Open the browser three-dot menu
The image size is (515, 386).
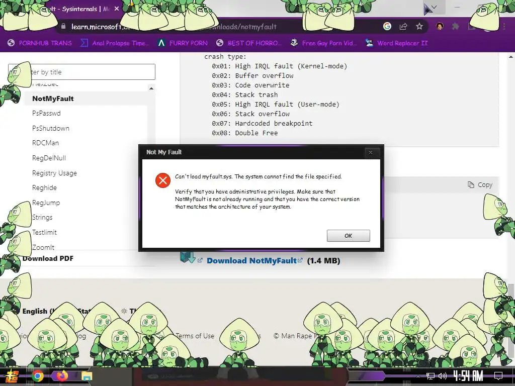pos(504,26)
